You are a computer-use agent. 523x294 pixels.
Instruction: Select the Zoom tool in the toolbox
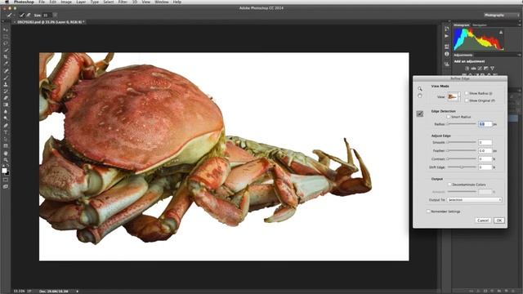[6, 160]
